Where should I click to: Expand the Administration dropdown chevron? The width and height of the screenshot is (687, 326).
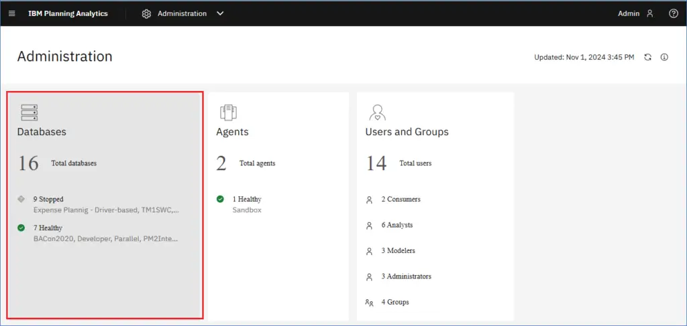(220, 13)
